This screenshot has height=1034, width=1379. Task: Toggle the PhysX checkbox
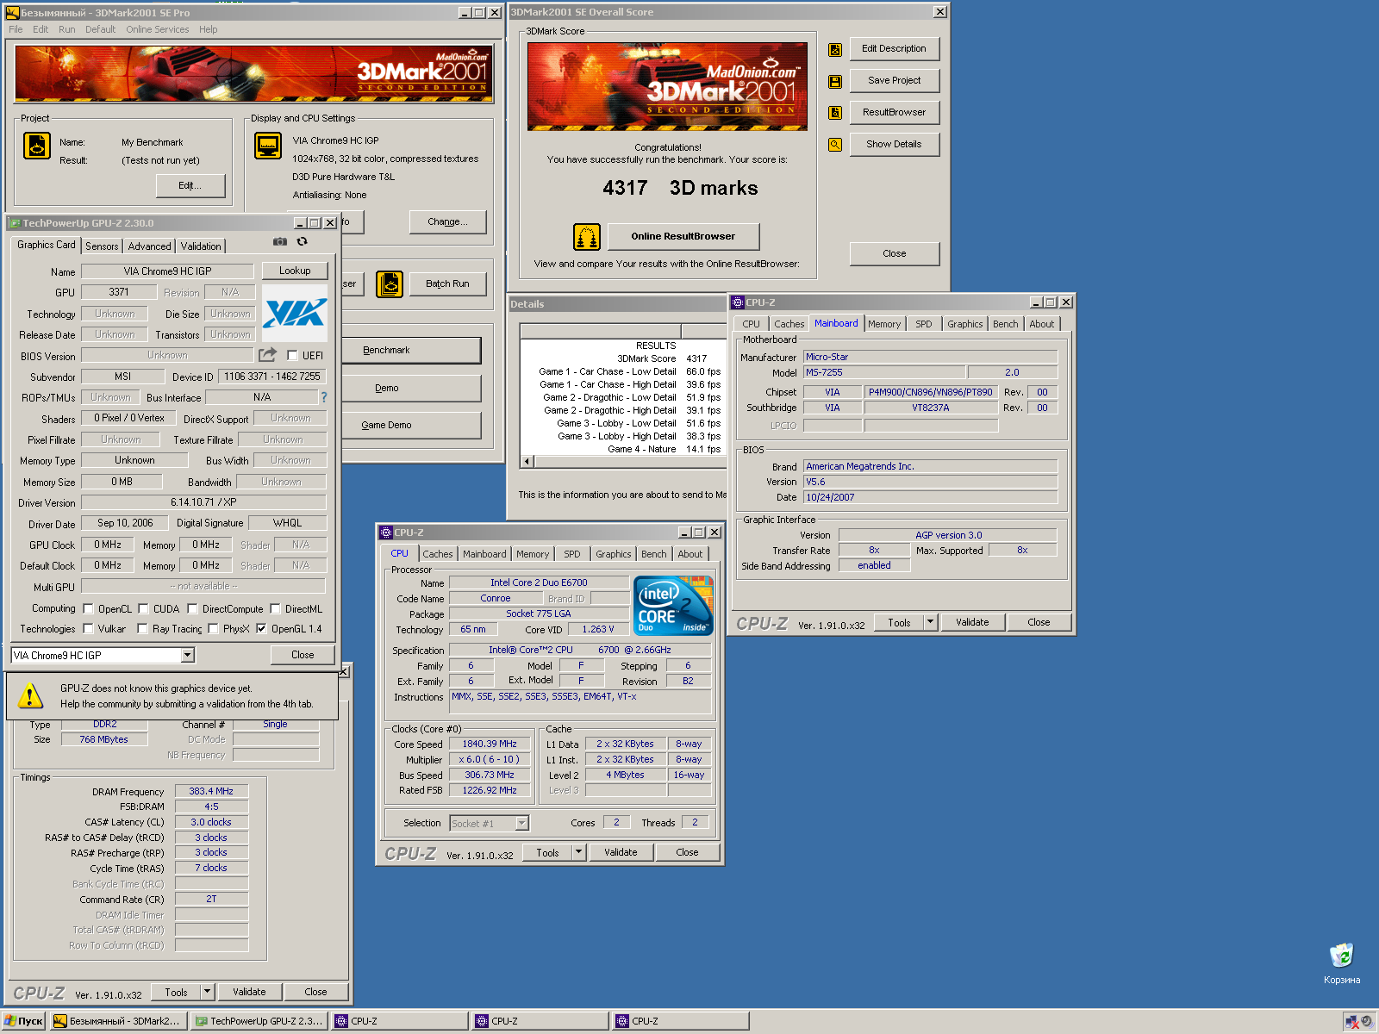(x=213, y=628)
